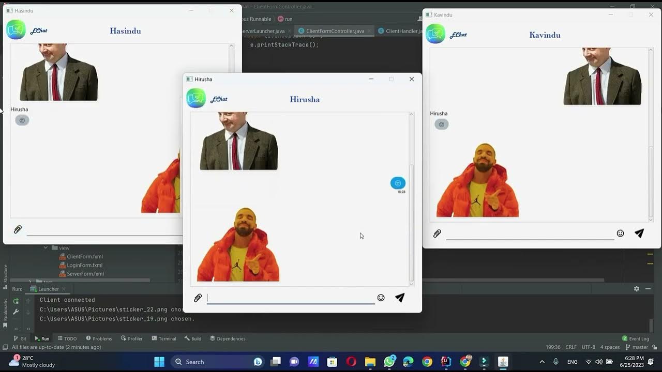Click the ENG language indicator

click(573, 362)
